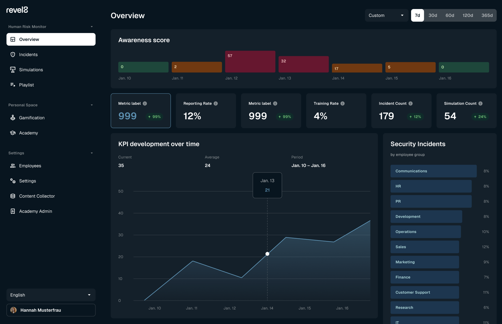Open Simulations from the sidebar icon
The image size is (502, 324).
pos(13,70)
